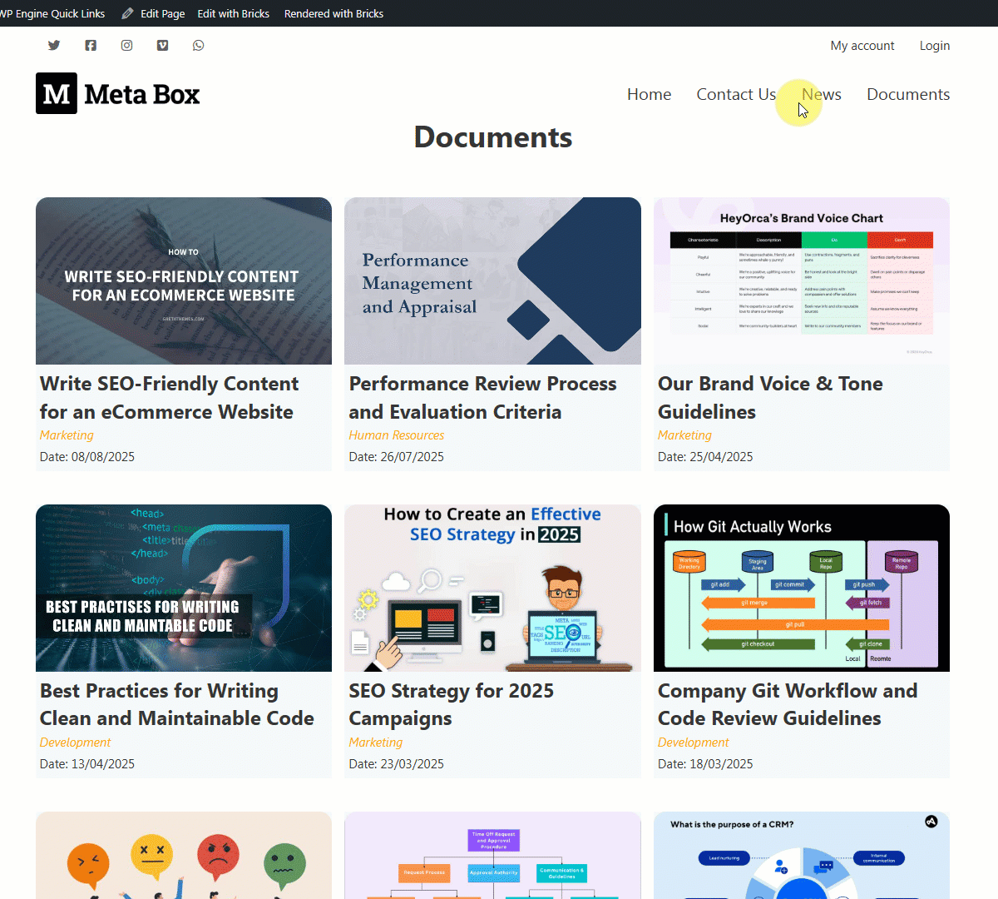This screenshot has width=998, height=899.
Task: Open the My account link
Action: tap(862, 46)
